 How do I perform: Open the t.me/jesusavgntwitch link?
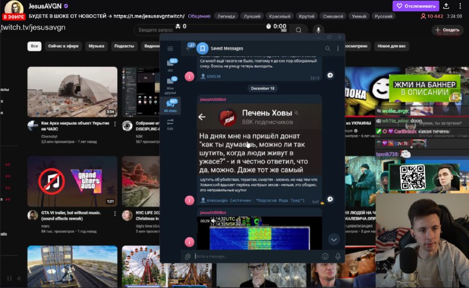pyautogui.click(x=149, y=16)
